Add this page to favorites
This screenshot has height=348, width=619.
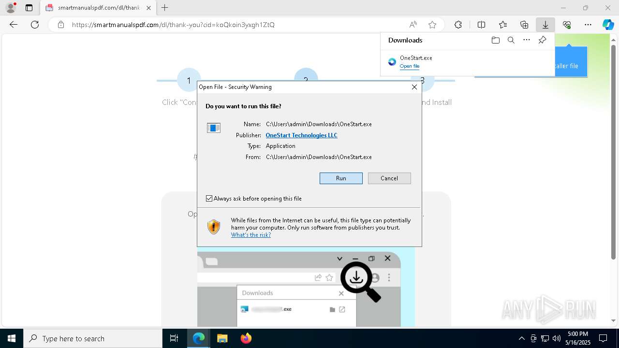432,25
